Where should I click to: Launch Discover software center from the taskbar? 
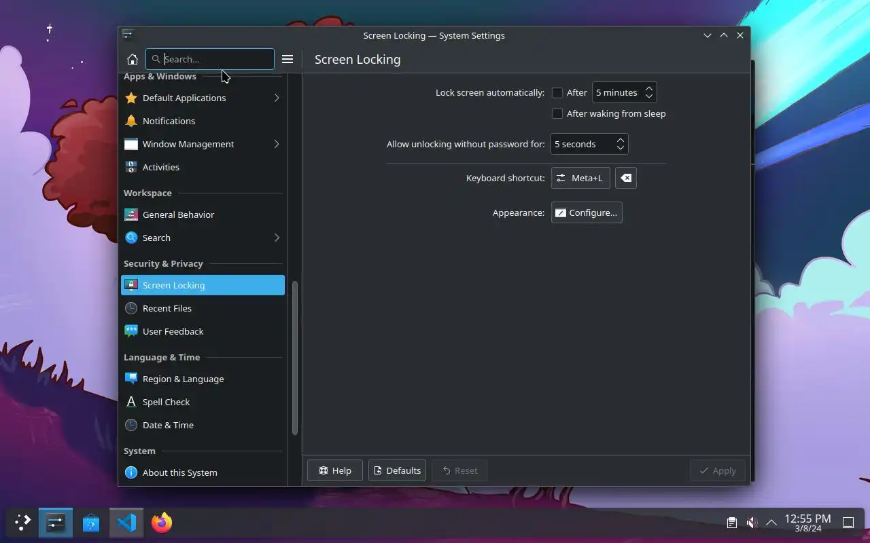91,523
